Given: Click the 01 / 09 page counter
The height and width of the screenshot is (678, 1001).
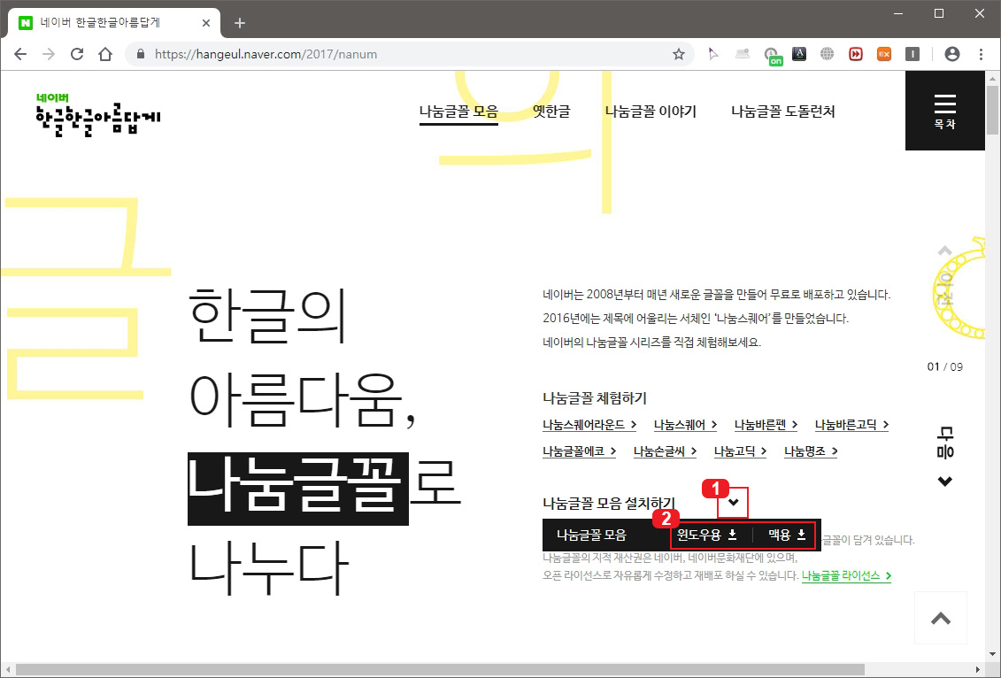Looking at the screenshot, I should click(945, 367).
